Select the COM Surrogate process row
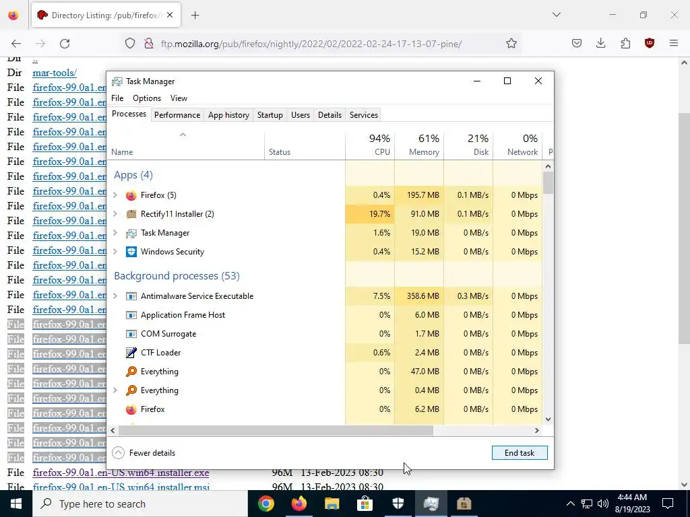Screen dimensions: 690x517 pyautogui.click(x=324, y=334)
